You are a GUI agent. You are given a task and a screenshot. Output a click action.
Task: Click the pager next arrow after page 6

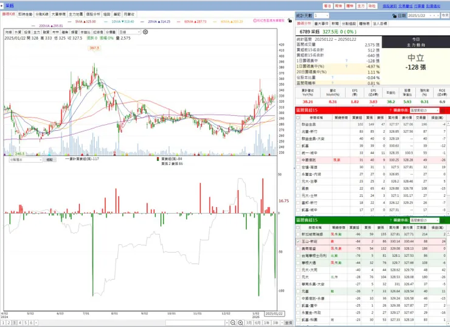coord(36,323)
